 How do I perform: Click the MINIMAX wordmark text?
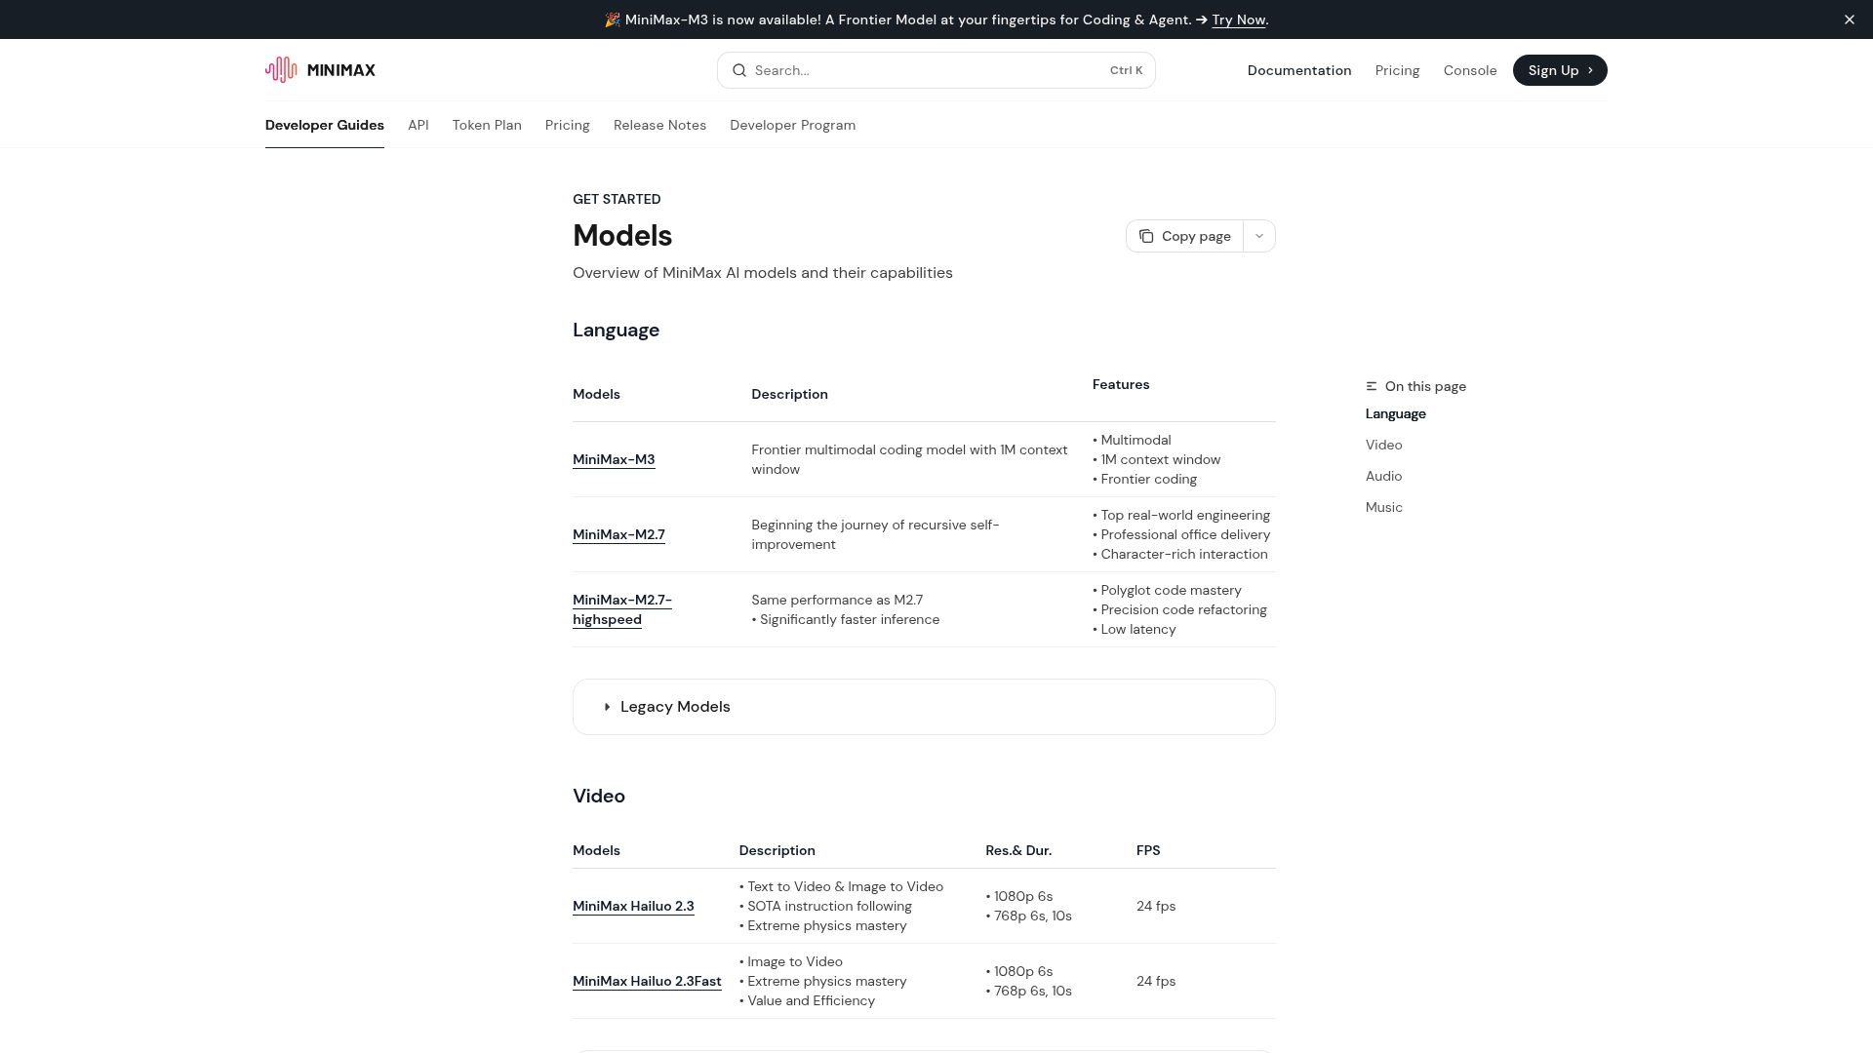pos(341,70)
